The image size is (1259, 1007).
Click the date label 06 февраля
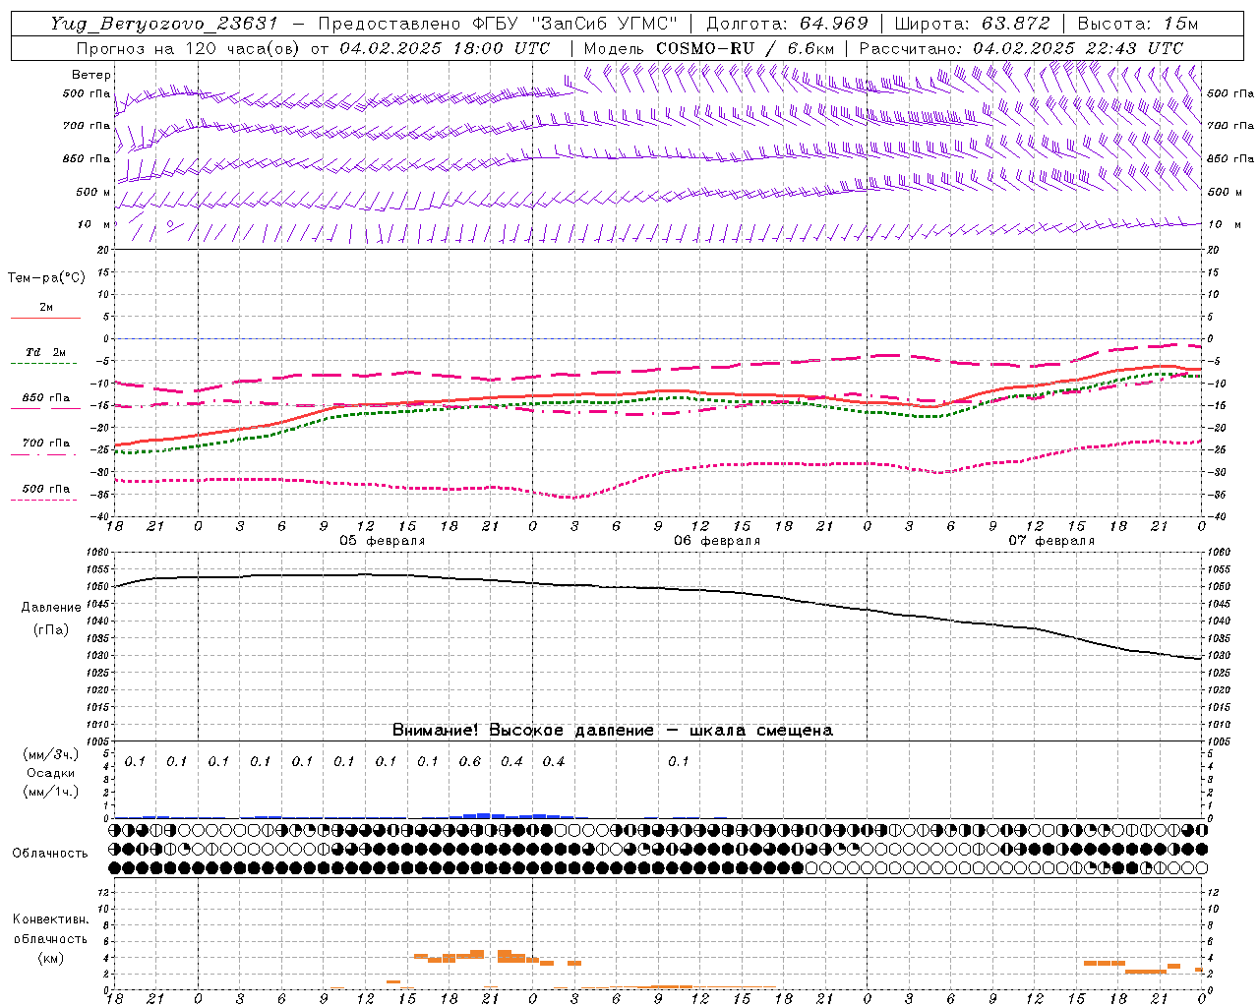click(717, 541)
